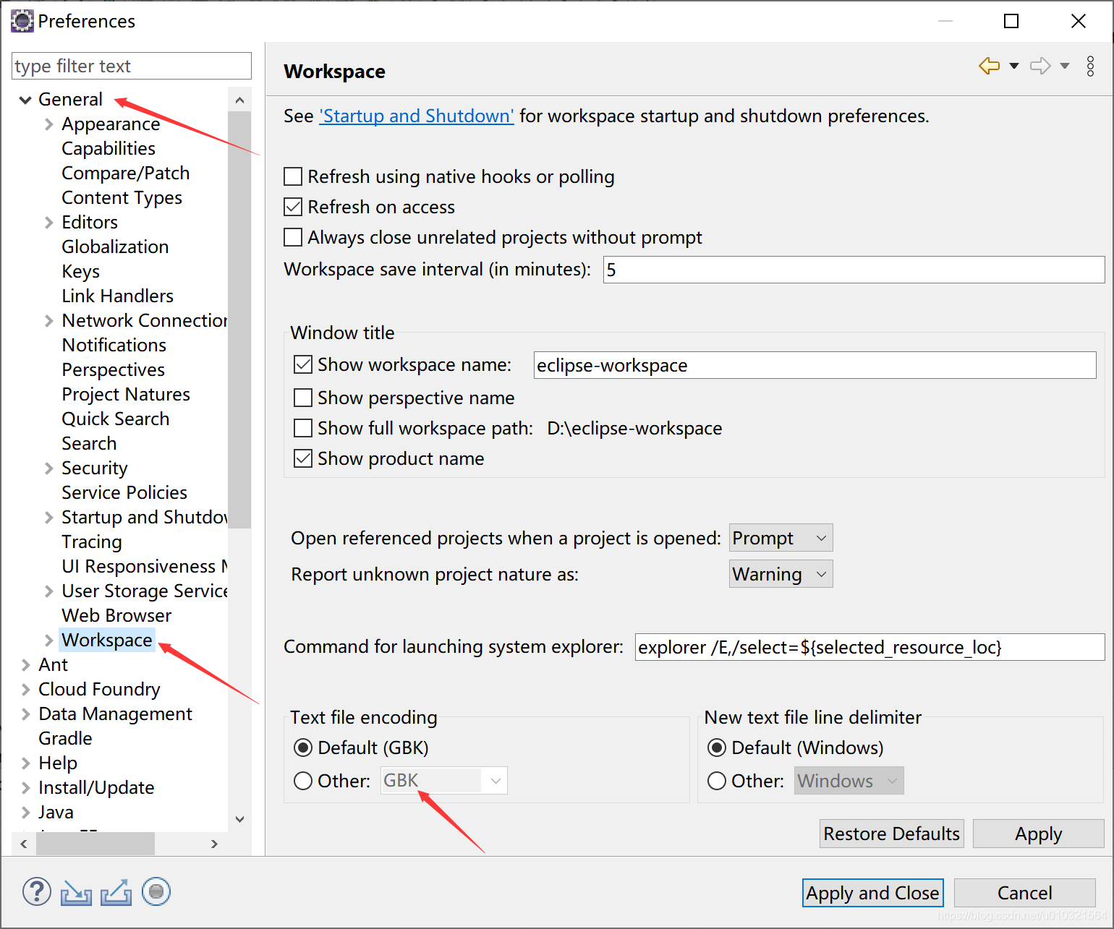Viewport: 1114px width, 929px height.
Task: Open help via the question mark icon
Action: tap(36, 891)
